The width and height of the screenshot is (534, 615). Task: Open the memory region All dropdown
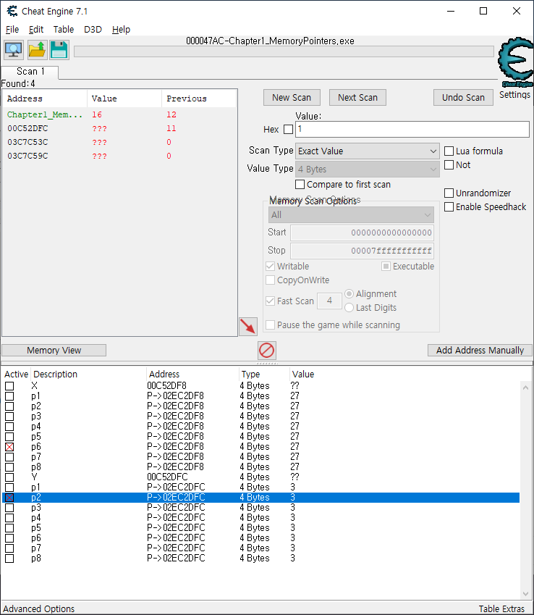coord(351,215)
